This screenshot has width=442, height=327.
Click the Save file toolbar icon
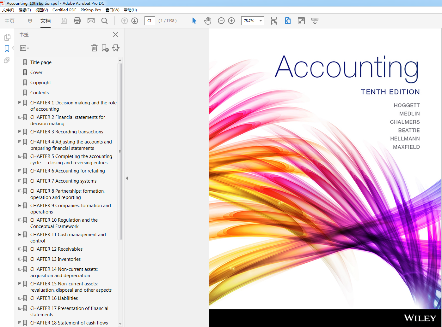(64, 21)
